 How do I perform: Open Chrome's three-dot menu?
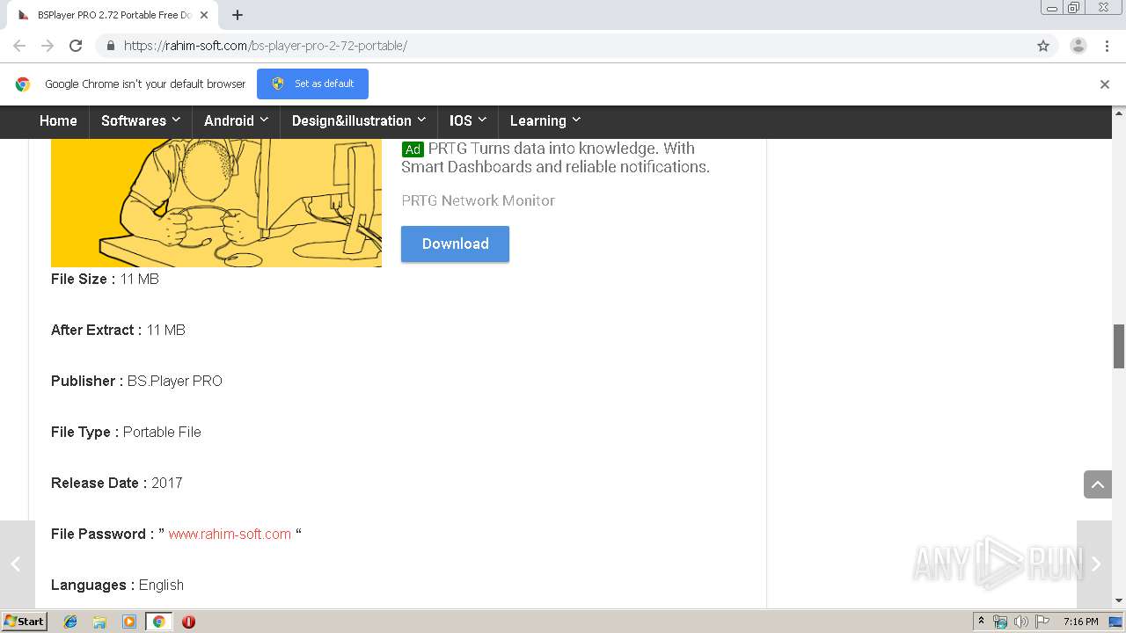(1107, 46)
